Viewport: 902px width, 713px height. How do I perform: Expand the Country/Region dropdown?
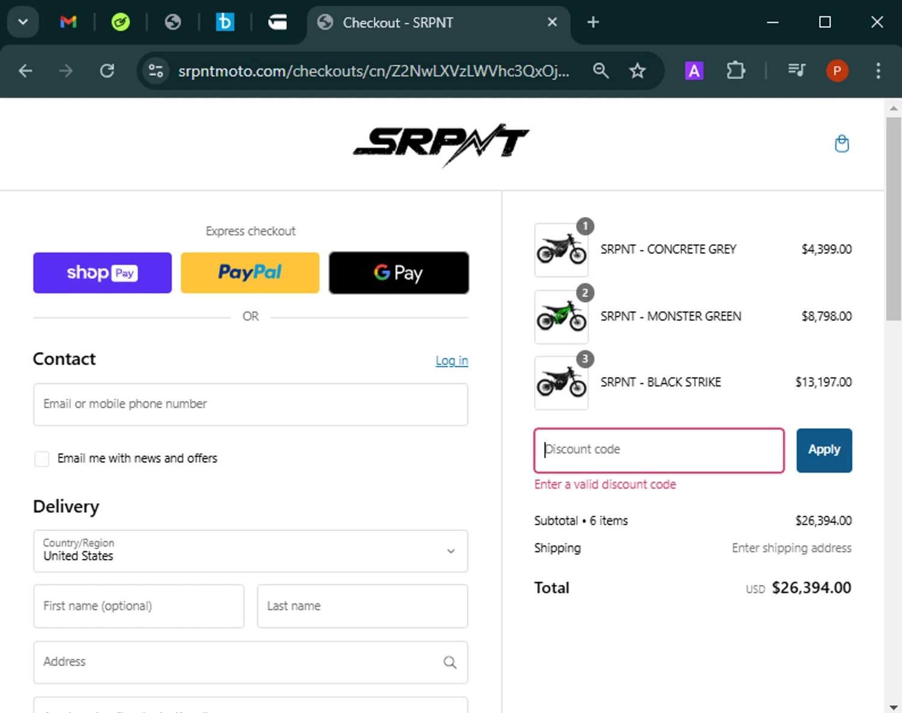point(251,551)
